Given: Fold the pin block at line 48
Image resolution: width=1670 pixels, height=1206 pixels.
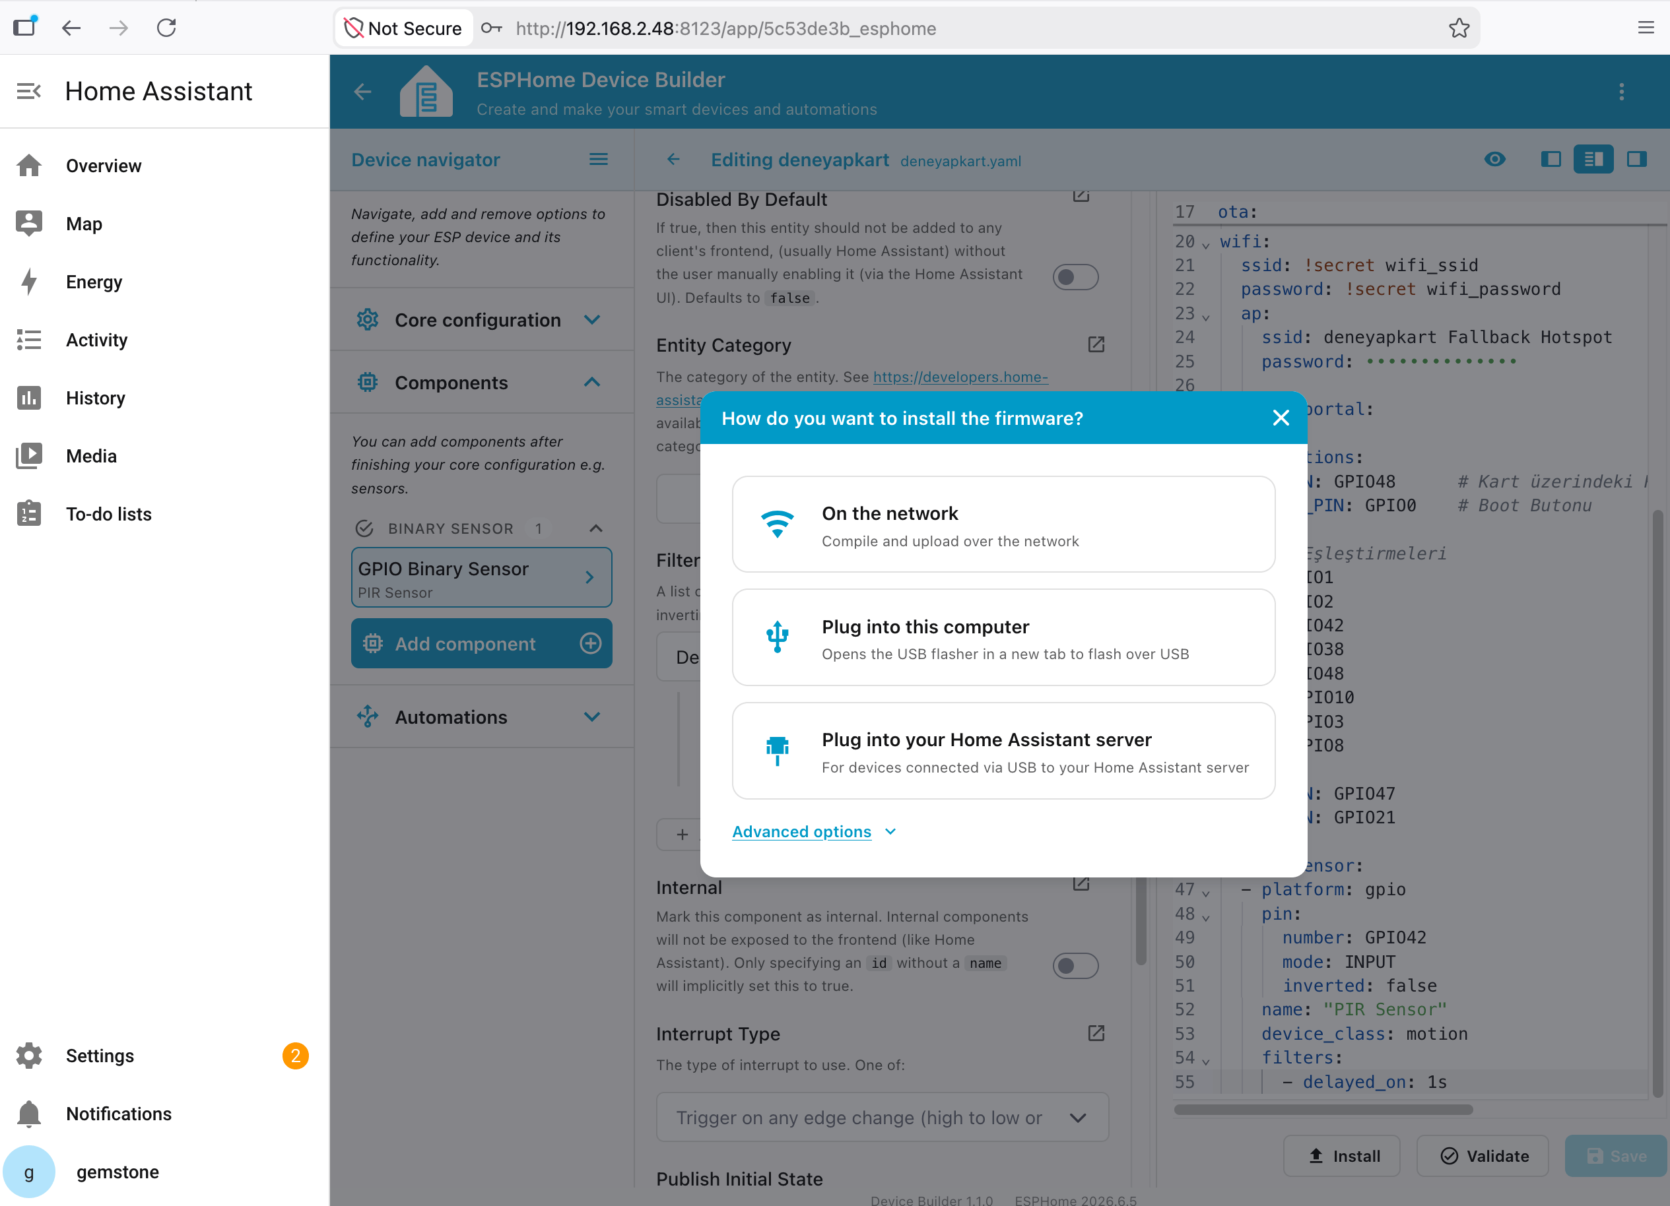Looking at the screenshot, I should tap(1205, 917).
